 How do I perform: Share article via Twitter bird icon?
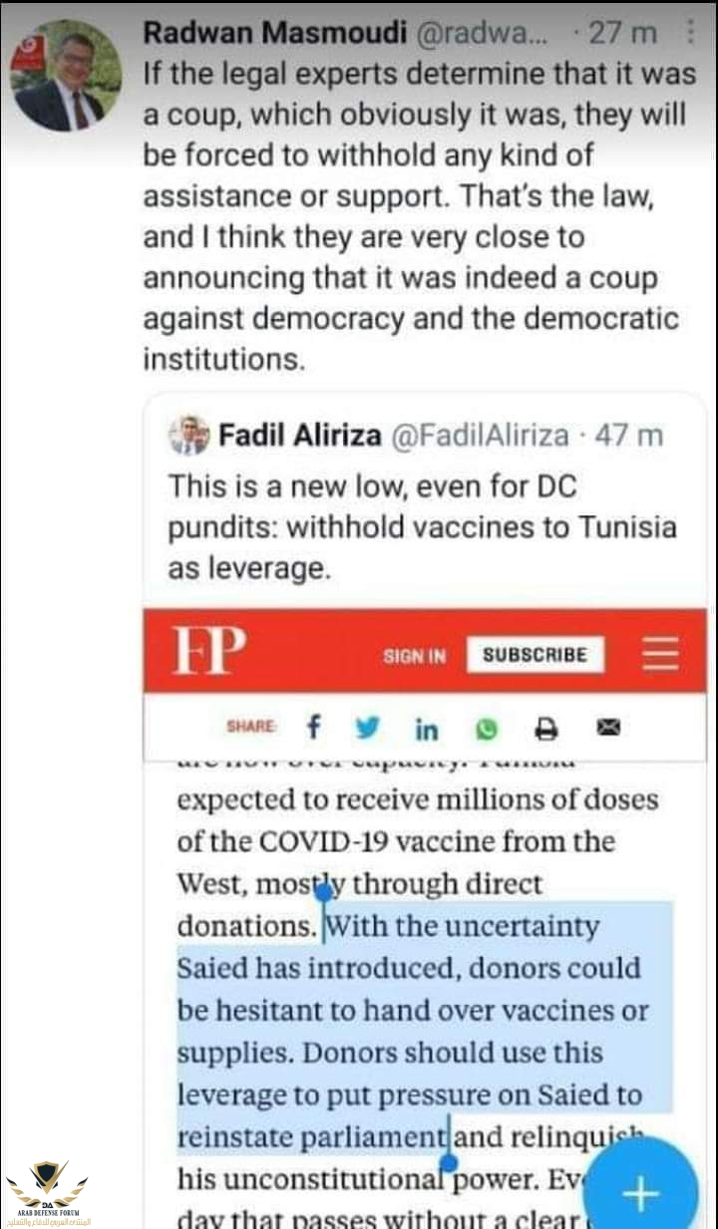368,729
